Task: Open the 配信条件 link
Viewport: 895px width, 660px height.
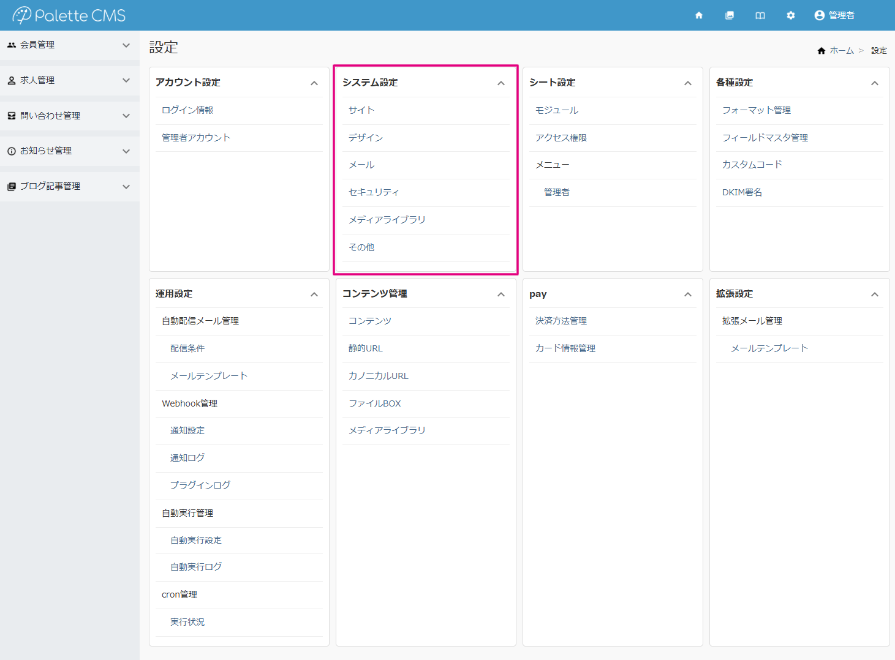Action: [187, 348]
